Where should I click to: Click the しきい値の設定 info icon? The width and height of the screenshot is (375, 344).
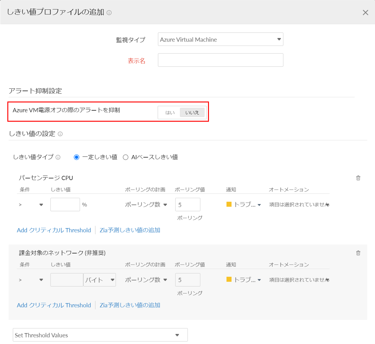coord(60,134)
